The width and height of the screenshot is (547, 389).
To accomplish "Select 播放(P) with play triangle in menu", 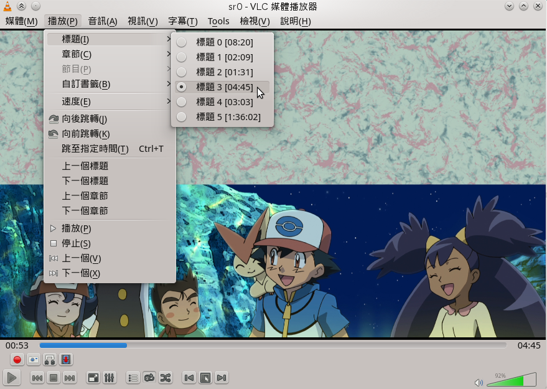I will coord(110,228).
